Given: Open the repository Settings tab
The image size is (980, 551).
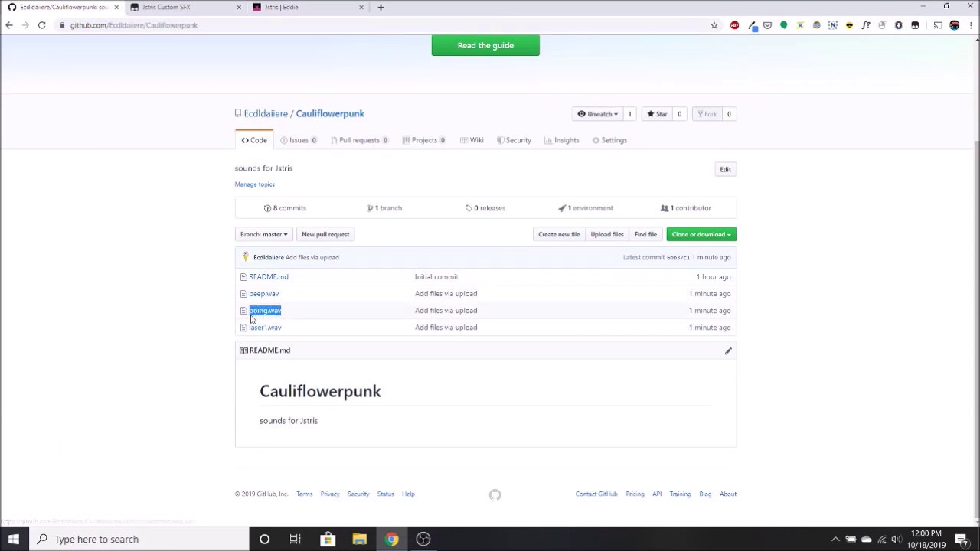Looking at the screenshot, I should 609,140.
